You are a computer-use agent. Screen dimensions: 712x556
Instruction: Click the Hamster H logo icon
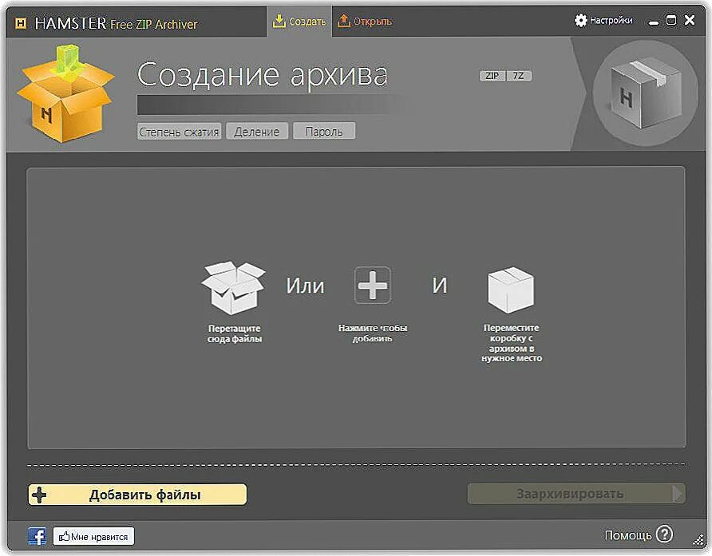point(21,22)
